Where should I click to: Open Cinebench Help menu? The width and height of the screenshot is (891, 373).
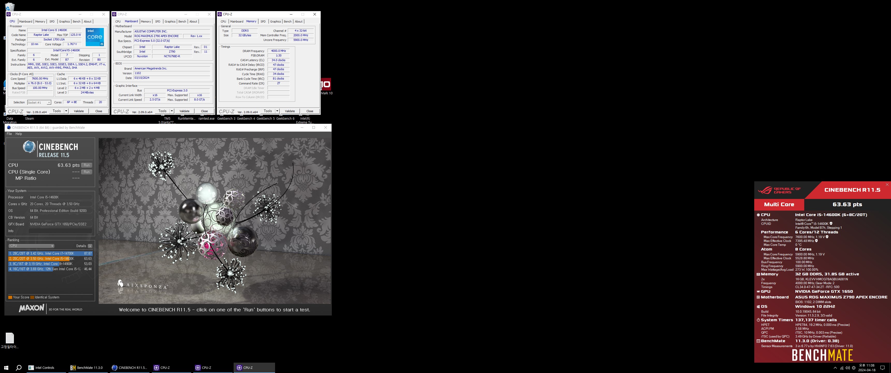[x=19, y=134]
